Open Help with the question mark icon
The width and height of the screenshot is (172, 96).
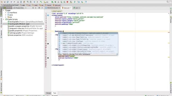pyautogui.click(x=86, y=2)
